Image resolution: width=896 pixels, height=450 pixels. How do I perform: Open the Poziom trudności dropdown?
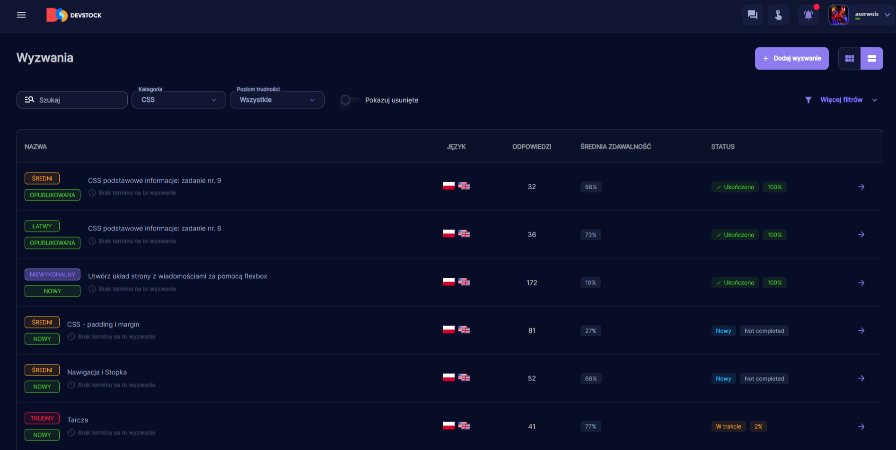click(277, 100)
